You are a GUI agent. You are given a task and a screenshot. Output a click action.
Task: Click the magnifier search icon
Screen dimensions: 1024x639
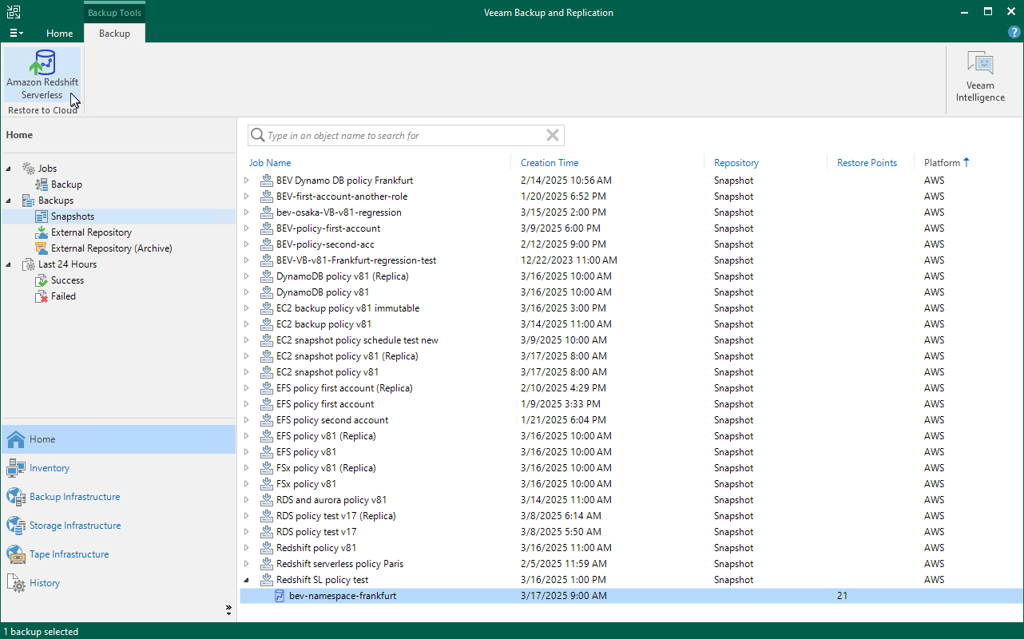(x=258, y=135)
